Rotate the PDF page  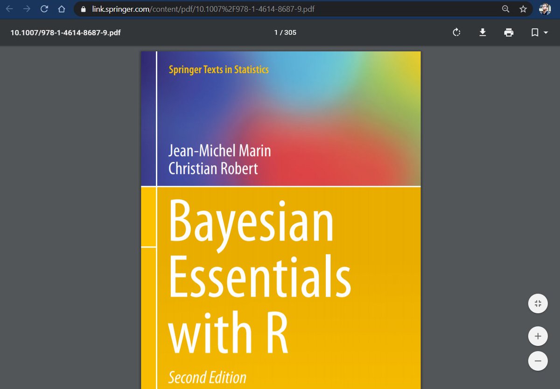(x=456, y=33)
